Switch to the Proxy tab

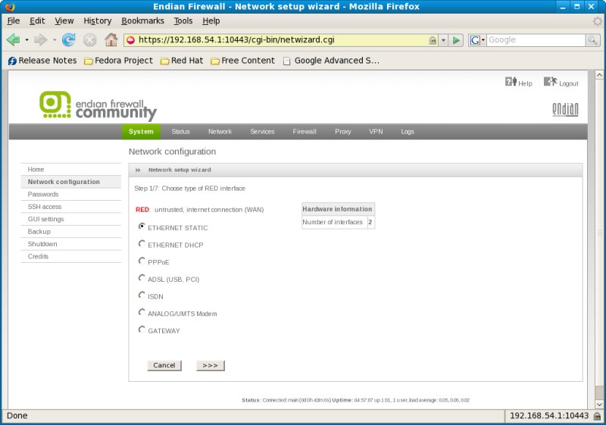tap(343, 132)
